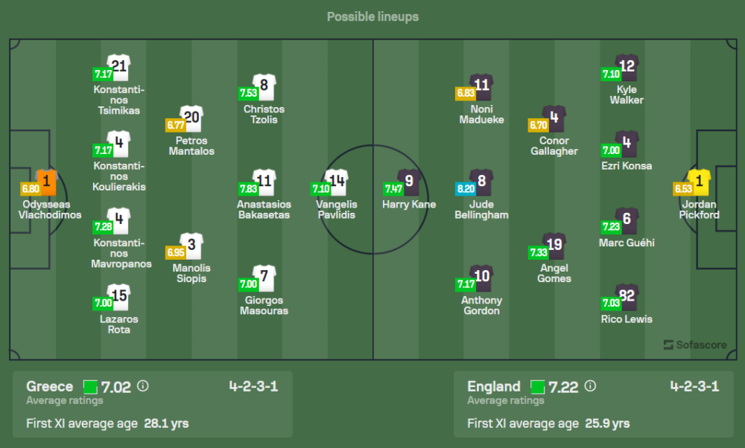
Task: Open Kyle Walker's number 12 shirt
Action: coord(627,67)
